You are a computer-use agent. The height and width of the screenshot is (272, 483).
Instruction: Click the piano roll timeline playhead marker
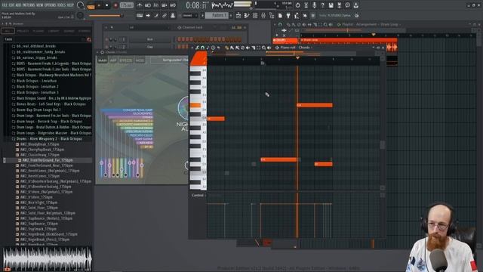tap(297, 58)
